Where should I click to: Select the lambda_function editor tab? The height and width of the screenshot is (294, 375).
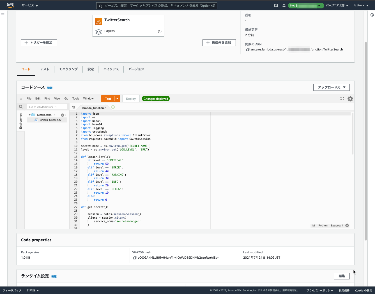click(x=93, y=108)
